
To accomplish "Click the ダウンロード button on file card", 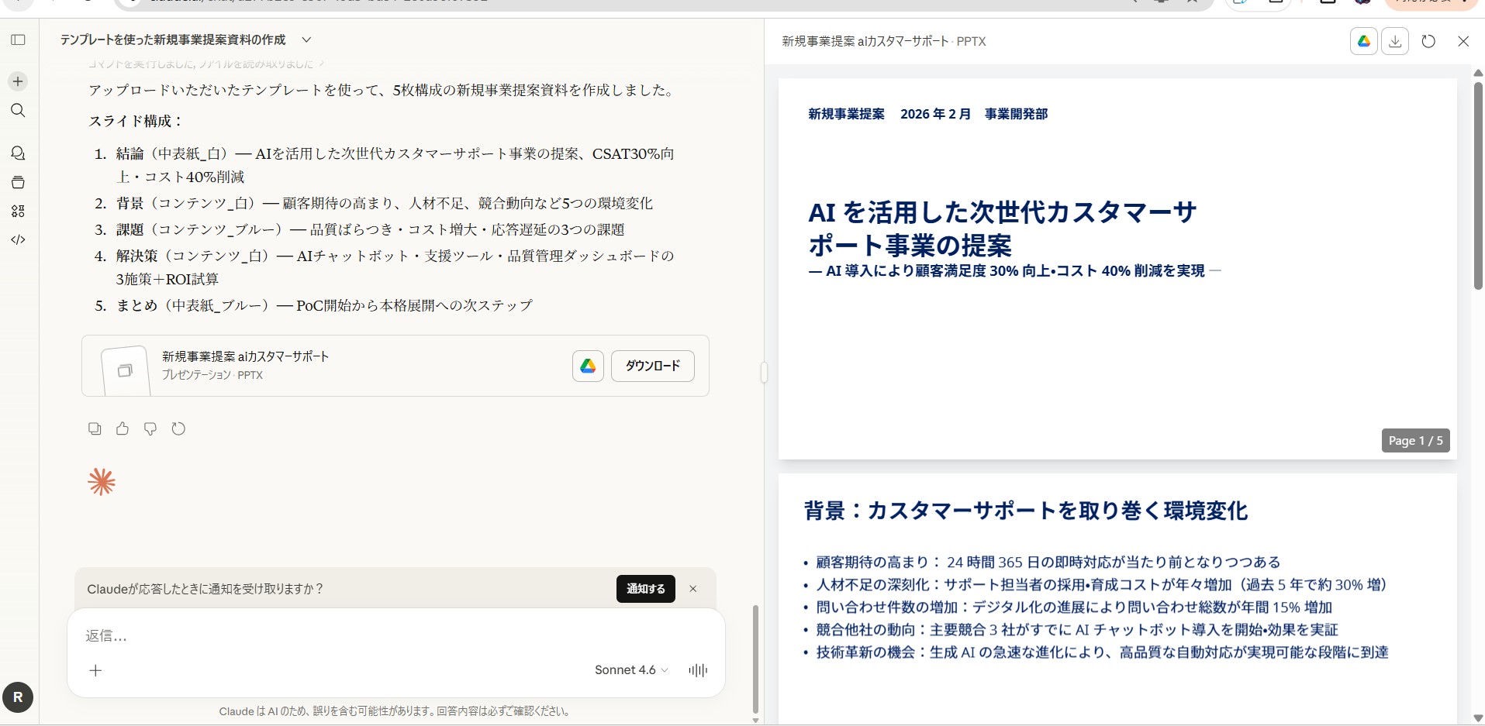I will [652, 366].
